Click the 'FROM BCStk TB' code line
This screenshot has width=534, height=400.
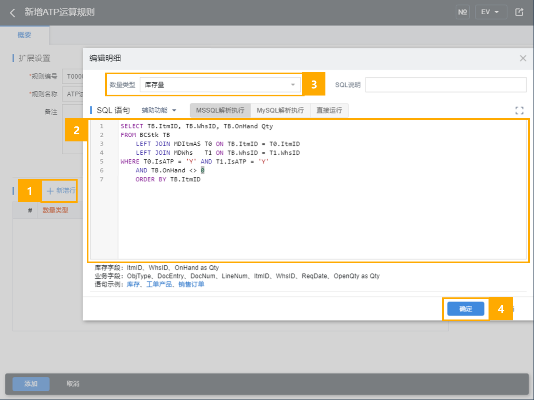click(x=145, y=135)
